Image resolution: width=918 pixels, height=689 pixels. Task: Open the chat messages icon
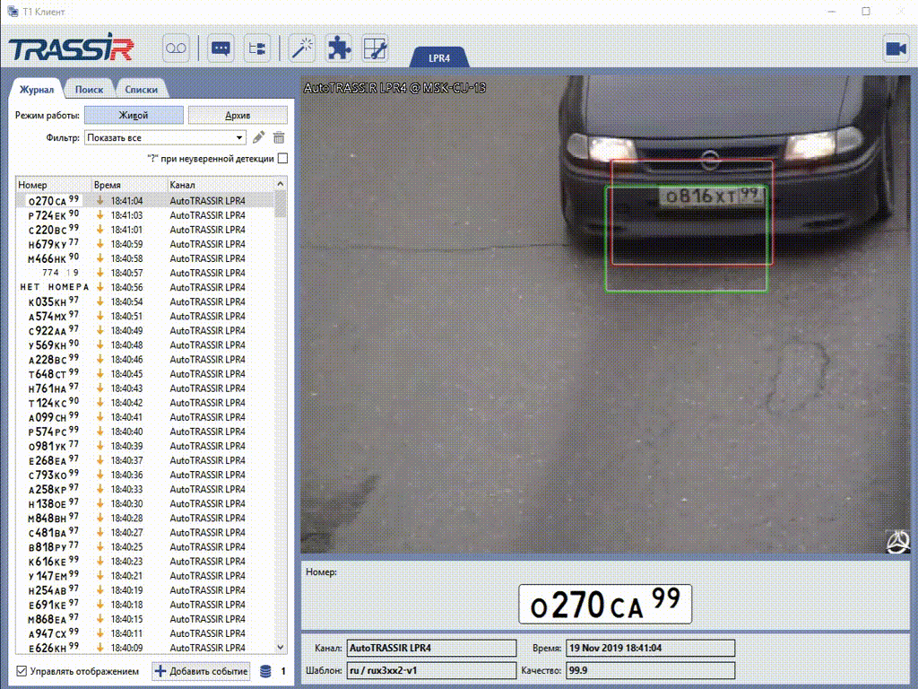point(221,48)
